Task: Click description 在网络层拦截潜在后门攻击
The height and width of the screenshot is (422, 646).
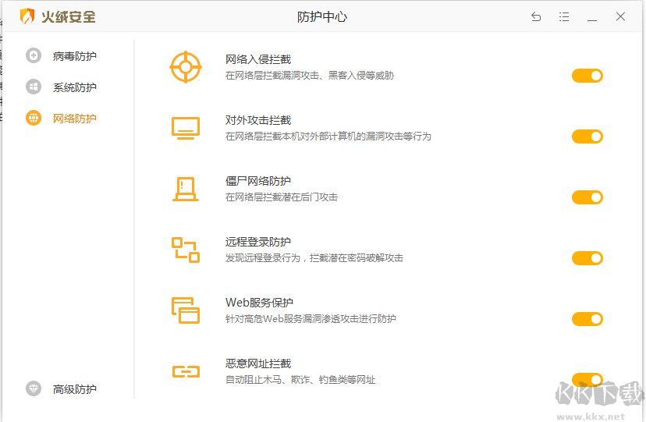Action: 282,197
